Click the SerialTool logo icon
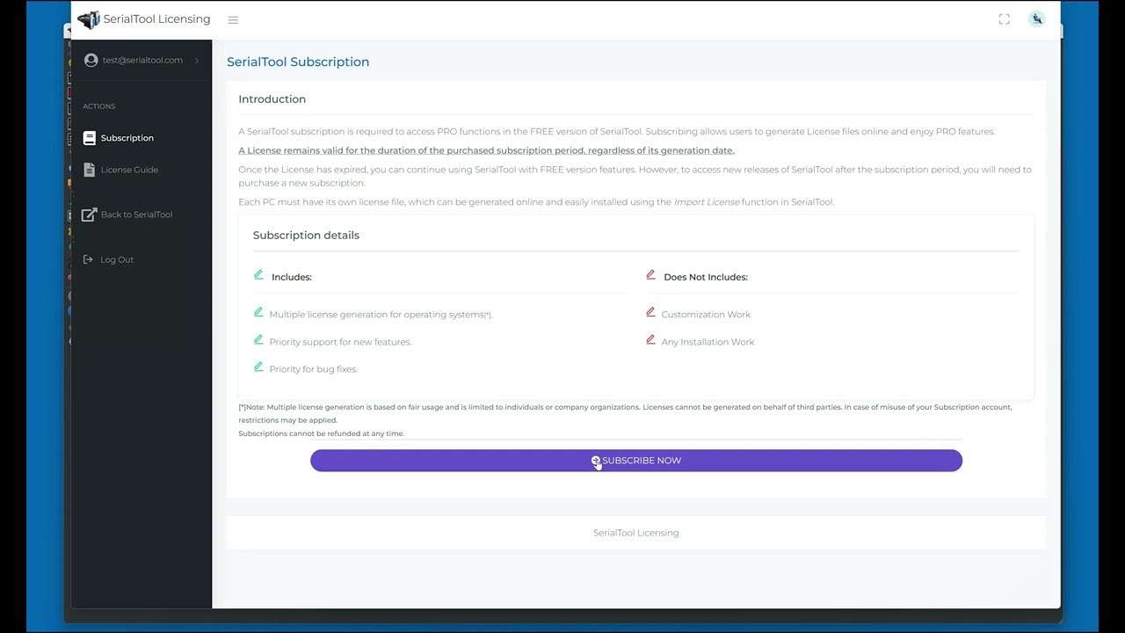Viewport: 1125px width, 633px height. point(89,19)
